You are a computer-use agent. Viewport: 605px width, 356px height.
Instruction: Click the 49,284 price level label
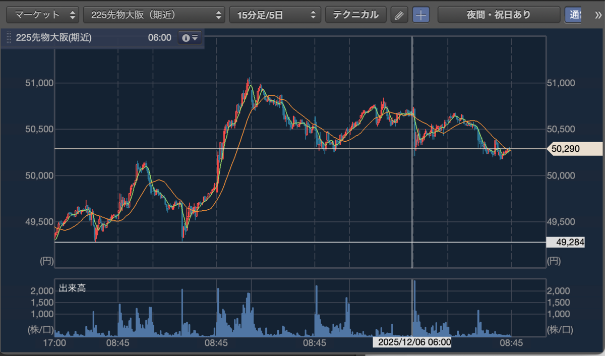click(566, 243)
